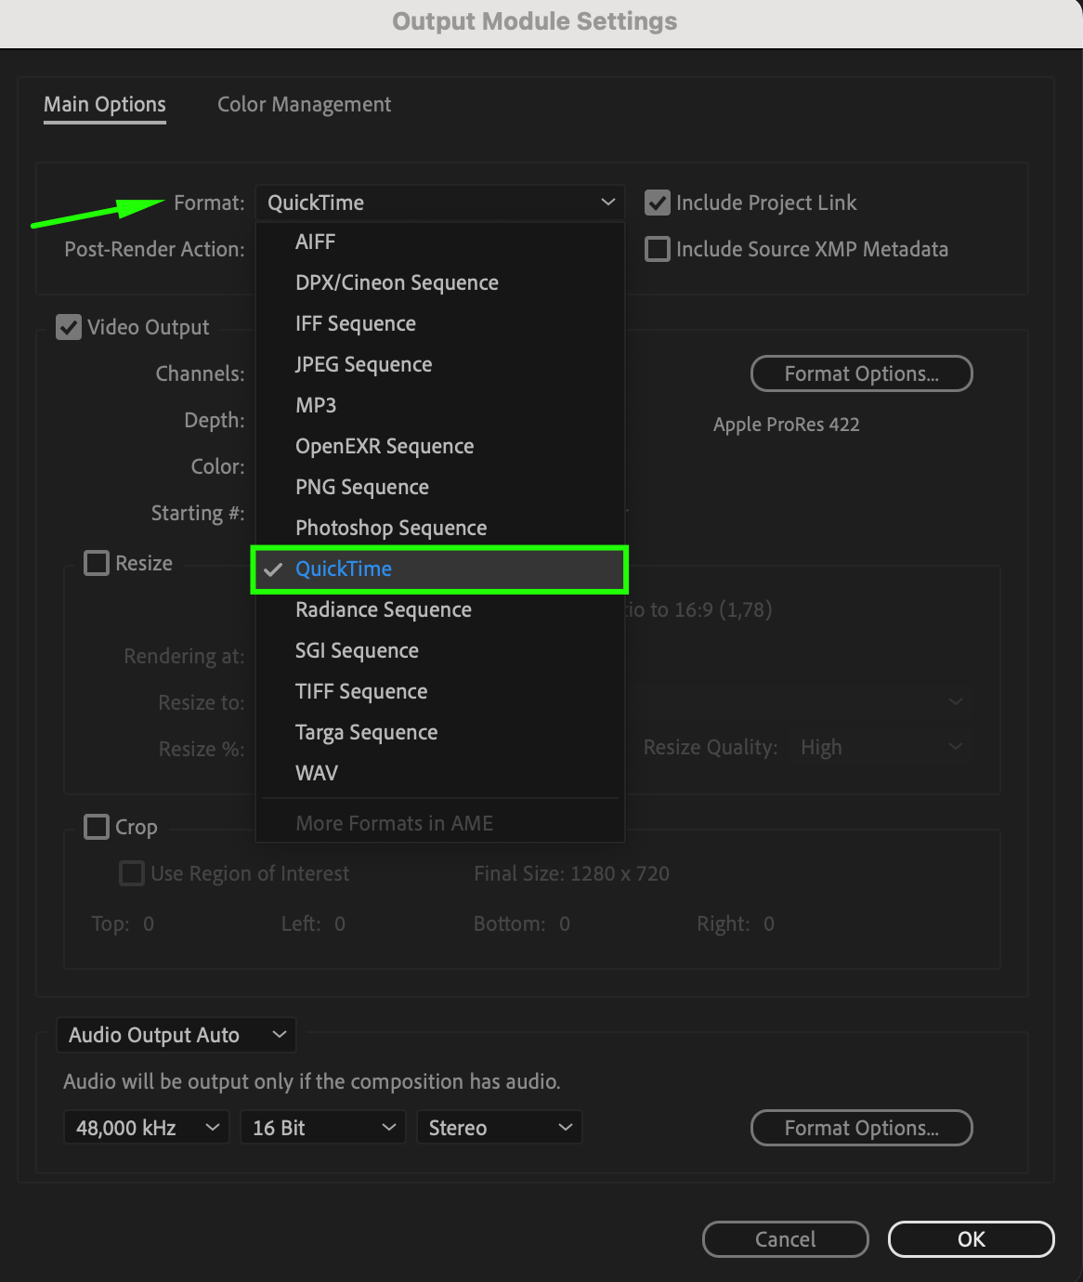1083x1282 pixels.
Task: Click the Cancel button
Action: click(x=785, y=1239)
